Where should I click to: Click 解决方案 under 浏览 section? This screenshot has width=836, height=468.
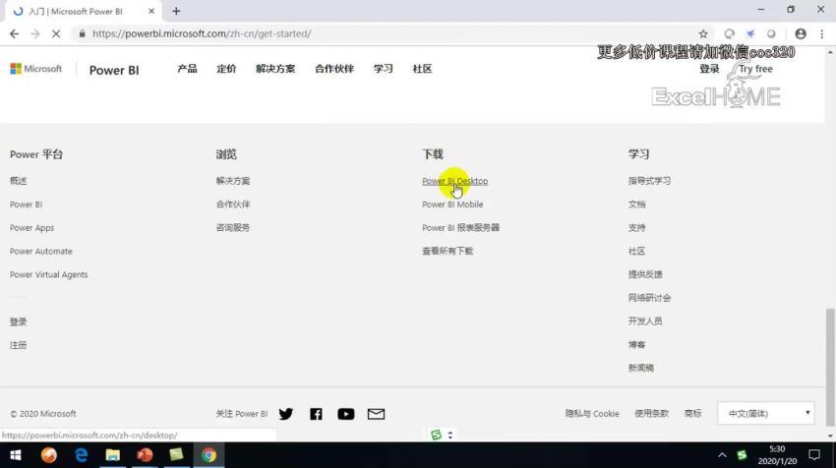coord(233,181)
